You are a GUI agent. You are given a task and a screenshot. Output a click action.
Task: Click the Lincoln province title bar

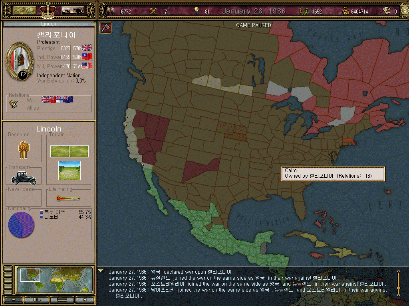click(x=49, y=24)
